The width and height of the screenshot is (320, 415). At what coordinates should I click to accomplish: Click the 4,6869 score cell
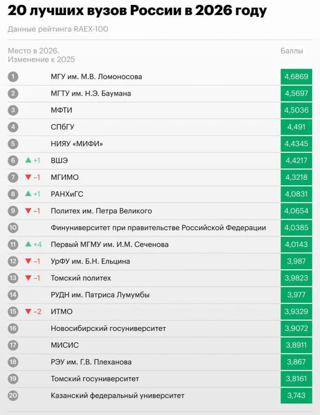click(296, 77)
